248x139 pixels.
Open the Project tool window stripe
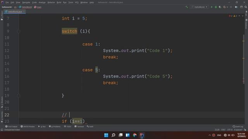click(x=2, y=15)
